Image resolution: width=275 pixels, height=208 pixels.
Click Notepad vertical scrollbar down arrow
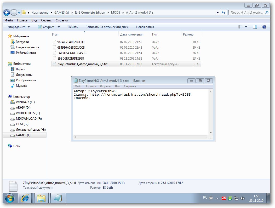pyautogui.click(x=211, y=133)
